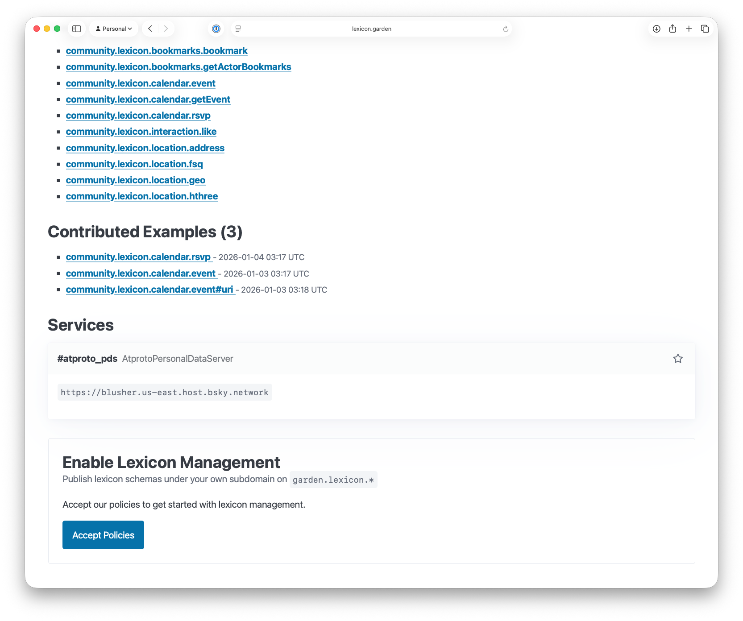This screenshot has width=743, height=621.
Task: Open a new tab
Action: tap(689, 29)
